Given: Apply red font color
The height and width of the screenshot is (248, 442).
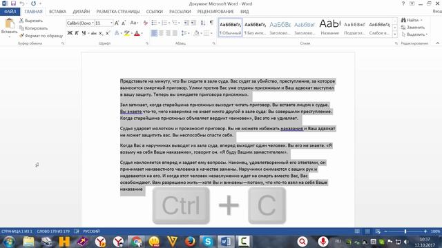Looking at the screenshot, I should coord(137,33).
